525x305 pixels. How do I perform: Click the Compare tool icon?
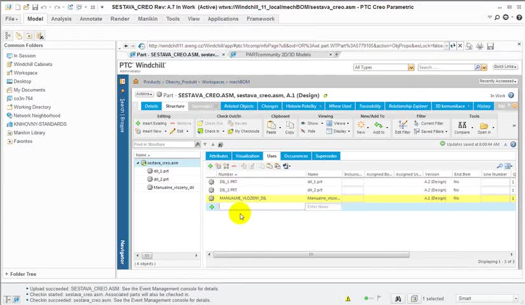click(462, 127)
